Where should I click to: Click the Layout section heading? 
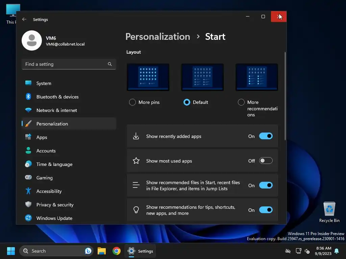tap(133, 52)
